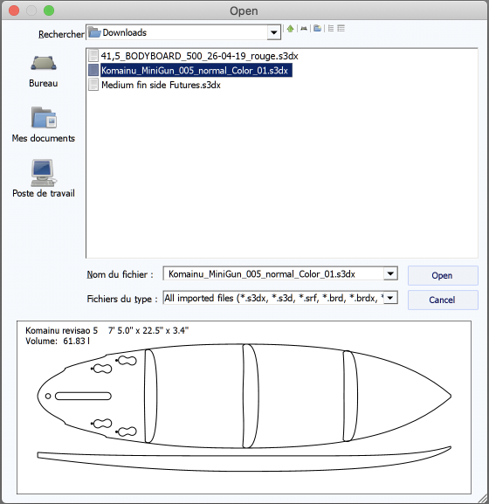Create a new folder via toolbar icon
Screen dimensions: 489x504
point(318,29)
